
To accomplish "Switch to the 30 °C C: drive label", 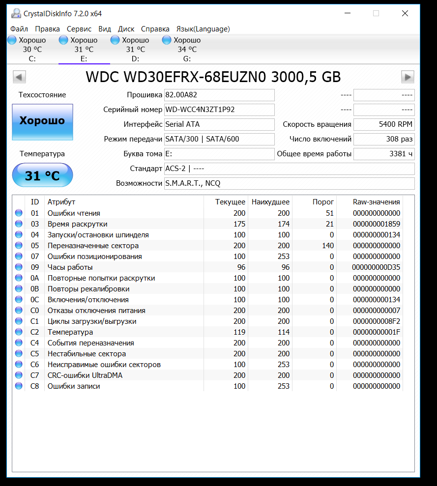I will 32,50.
